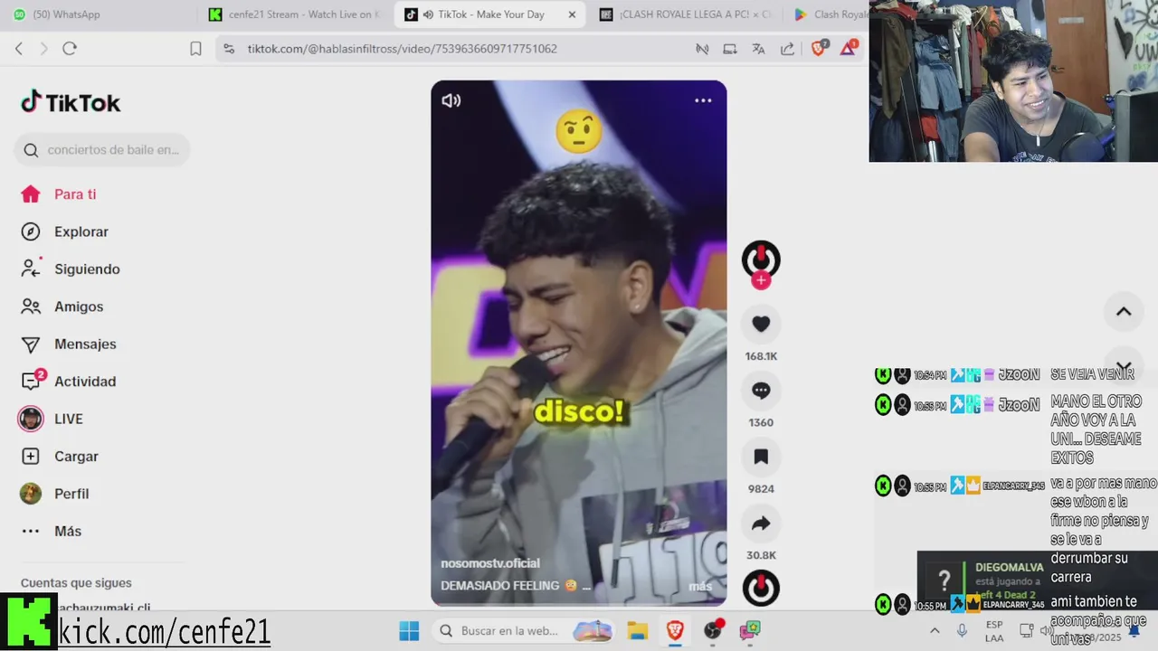Open the Windows Start menu

(409, 630)
